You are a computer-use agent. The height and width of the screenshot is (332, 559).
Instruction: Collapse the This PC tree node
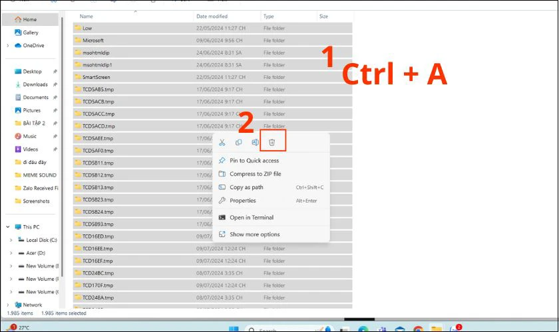pos(7,227)
